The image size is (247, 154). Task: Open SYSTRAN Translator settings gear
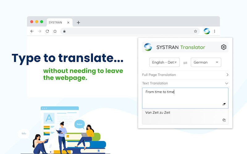[x=224, y=47]
